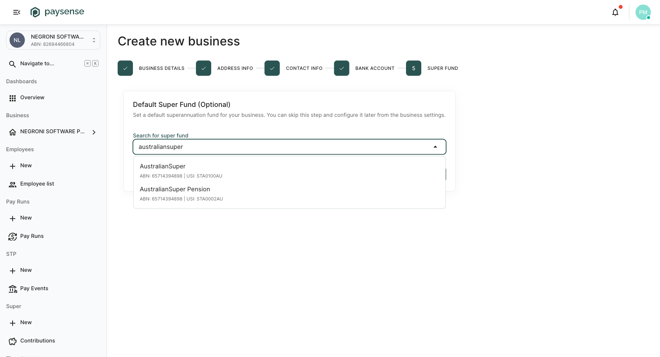Open the notifications bell

(615, 12)
